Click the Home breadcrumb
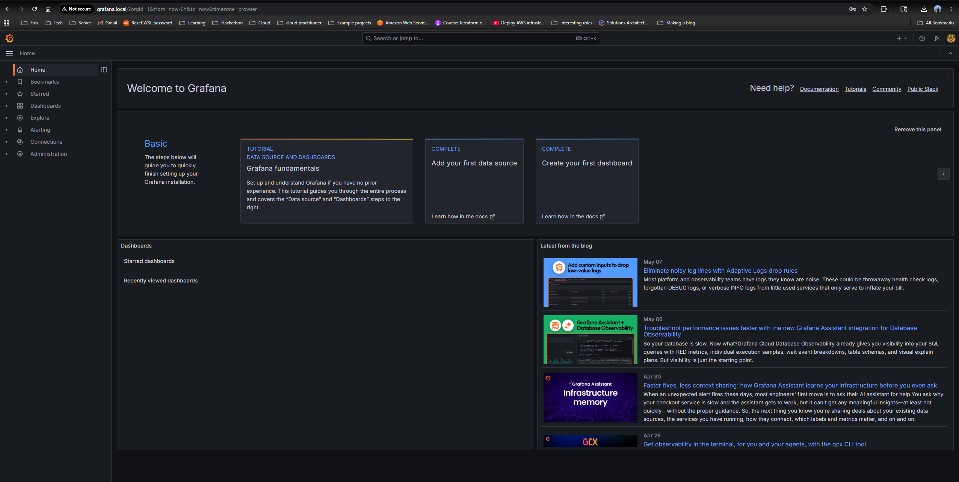The height and width of the screenshot is (482, 959). tap(27, 53)
